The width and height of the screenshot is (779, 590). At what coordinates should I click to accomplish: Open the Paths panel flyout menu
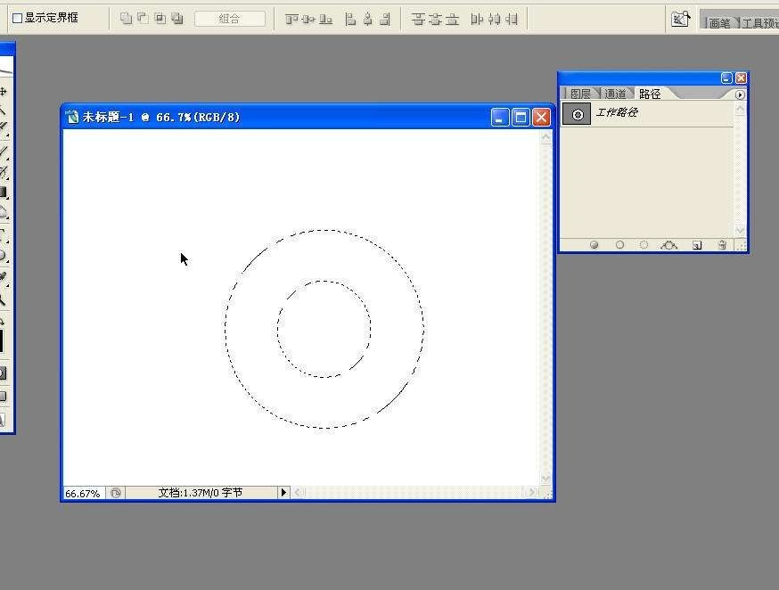coord(741,92)
